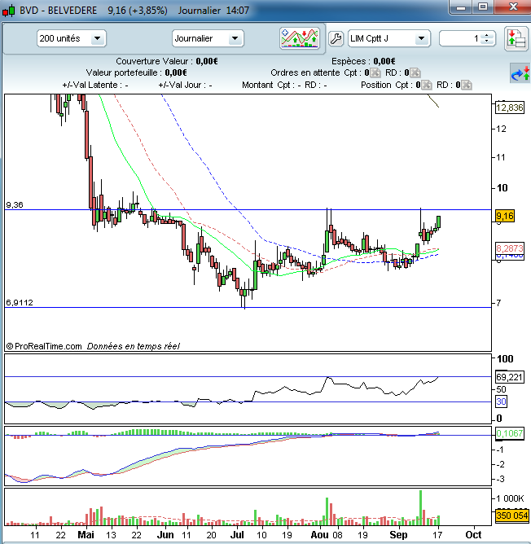This screenshot has height=544, width=531.
Task: Click the Aou date axis label
Action: pyautogui.click(x=319, y=534)
